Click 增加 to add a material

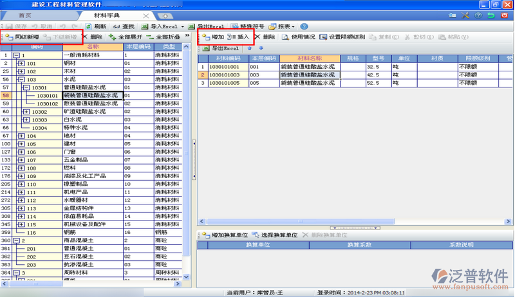213,37
